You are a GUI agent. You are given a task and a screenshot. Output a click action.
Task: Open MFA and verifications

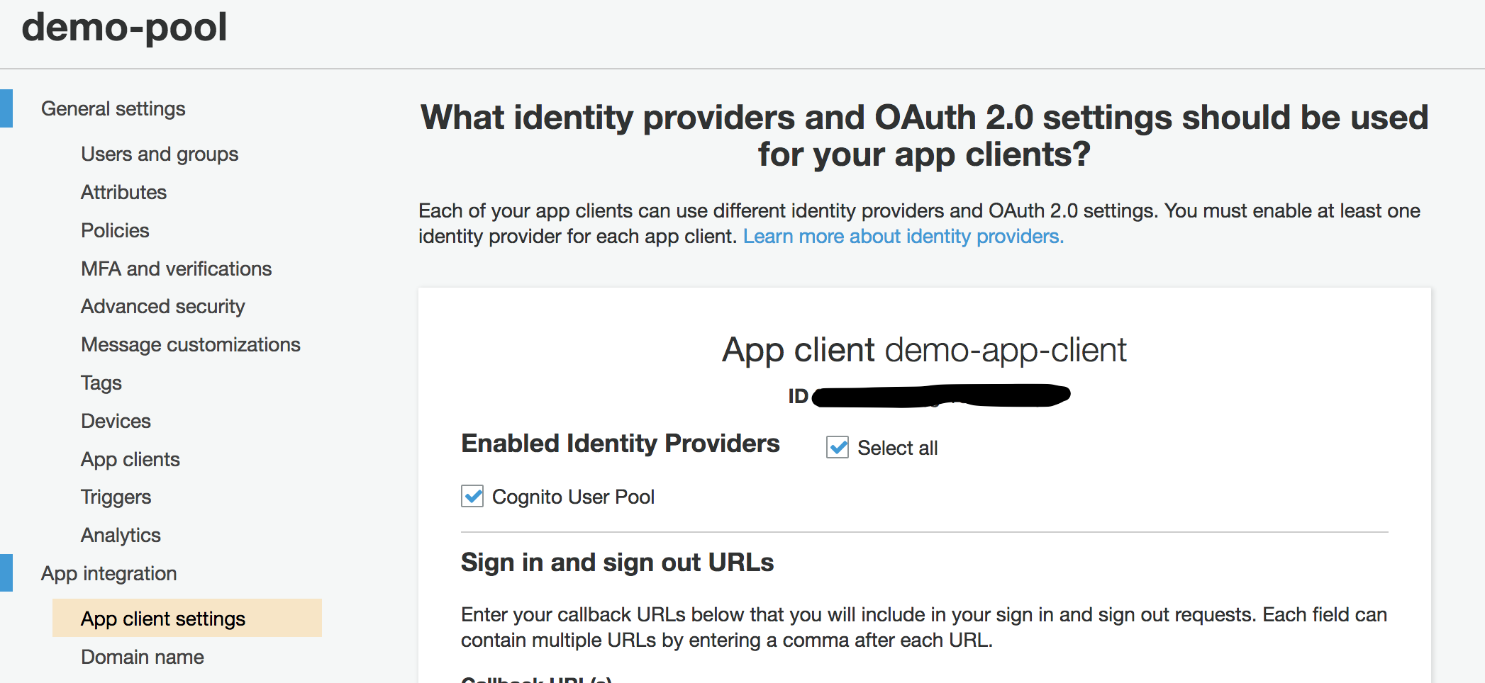176,269
